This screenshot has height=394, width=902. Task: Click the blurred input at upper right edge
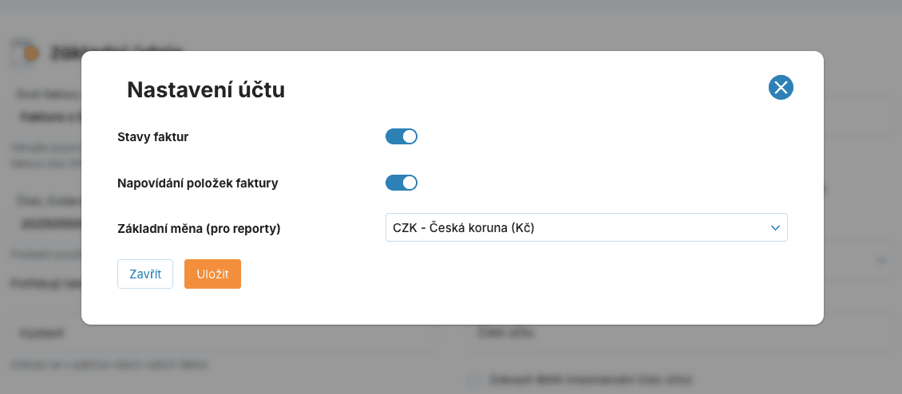pos(858,116)
